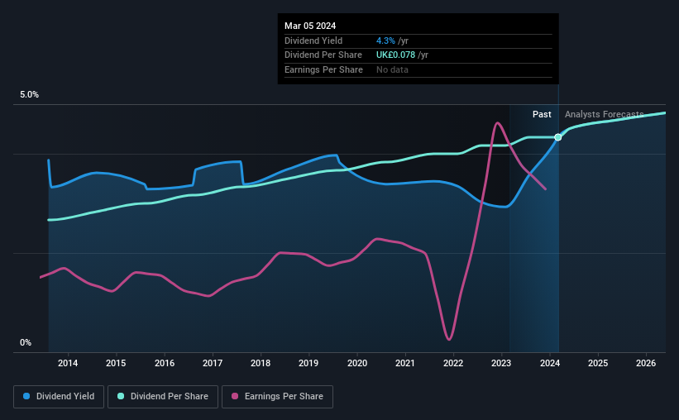
Task: Toggle the Earnings Per Share legend button
Action: [x=278, y=397]
